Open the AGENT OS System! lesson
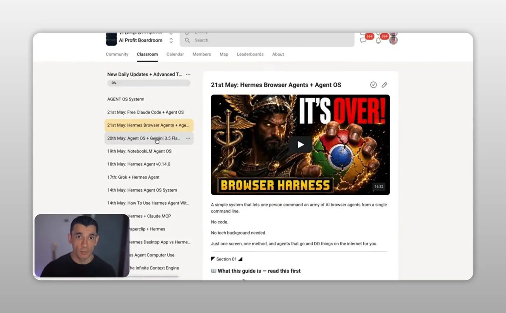The width and height of the screenshot is (506, 313). tap(149, 99)
